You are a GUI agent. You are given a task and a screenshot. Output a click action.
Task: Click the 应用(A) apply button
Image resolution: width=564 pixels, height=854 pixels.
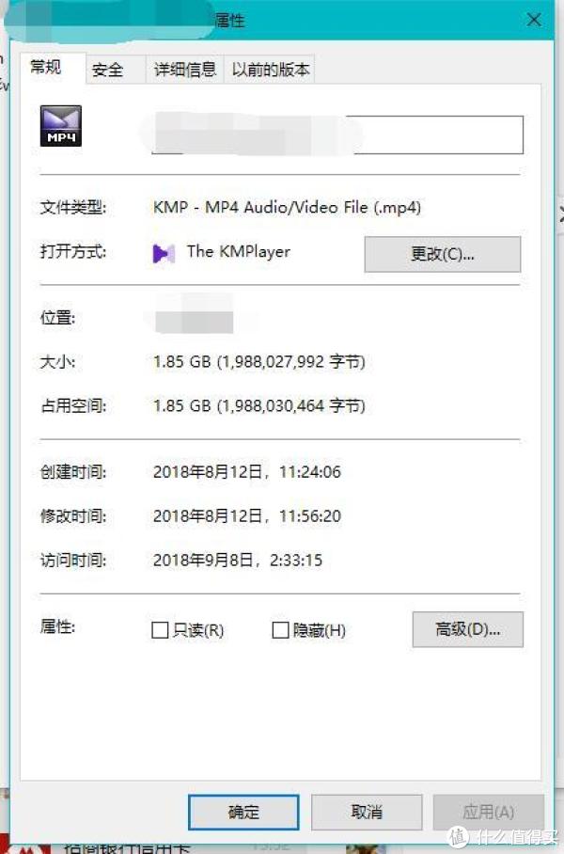click(488, 812)
